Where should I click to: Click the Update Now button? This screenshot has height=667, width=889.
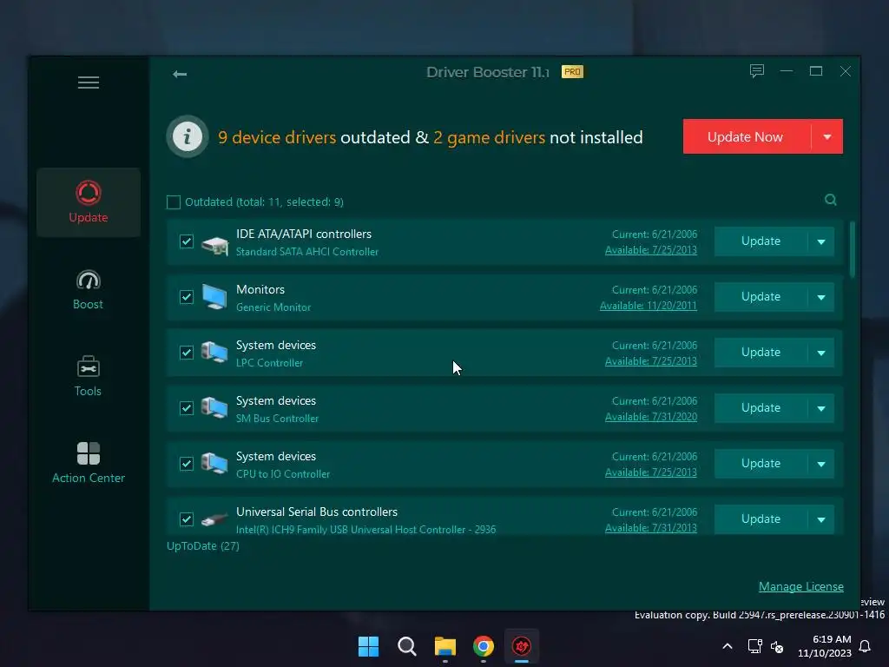pos(747,136)
